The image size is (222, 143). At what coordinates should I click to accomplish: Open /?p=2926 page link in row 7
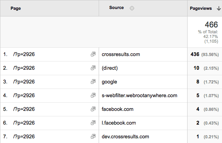[x=24, y=137]
